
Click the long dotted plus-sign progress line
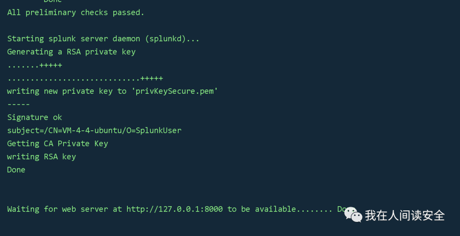coord(85,78)
